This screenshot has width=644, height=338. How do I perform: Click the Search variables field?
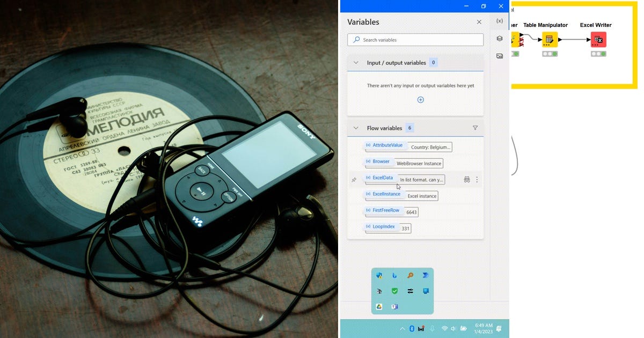415,39
